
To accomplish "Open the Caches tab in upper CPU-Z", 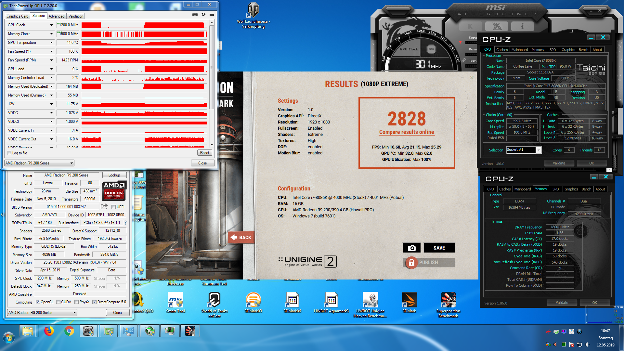I will 502,50.
